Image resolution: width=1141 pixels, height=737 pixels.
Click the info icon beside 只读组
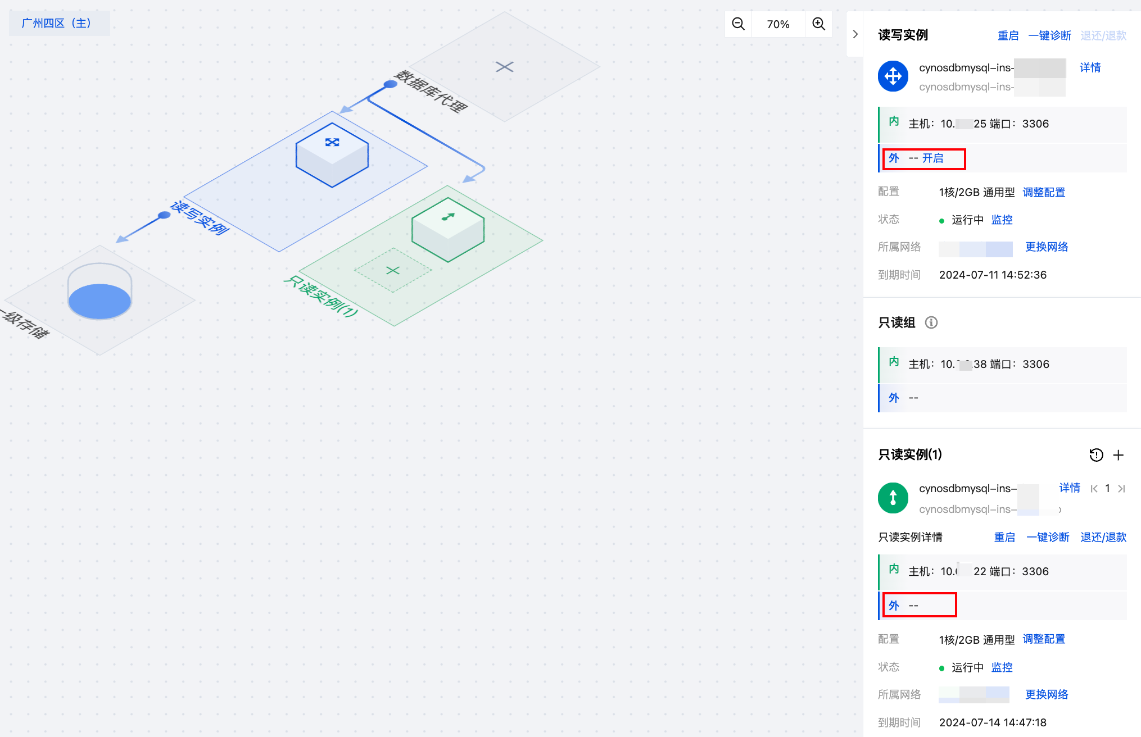pyautogui.click(x=931, y=322)
